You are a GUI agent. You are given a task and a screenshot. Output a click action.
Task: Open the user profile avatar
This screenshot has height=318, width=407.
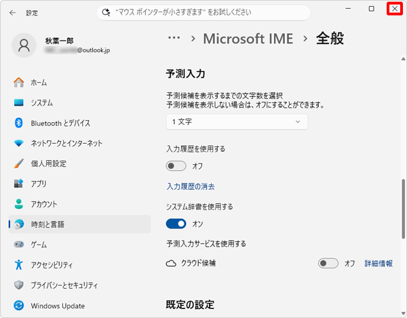tap(24, 45)
